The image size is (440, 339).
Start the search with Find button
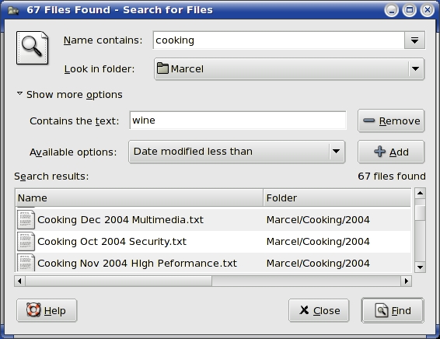[x=393, y=310]
